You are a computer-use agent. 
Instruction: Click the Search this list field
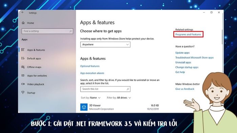coord(105,89)
